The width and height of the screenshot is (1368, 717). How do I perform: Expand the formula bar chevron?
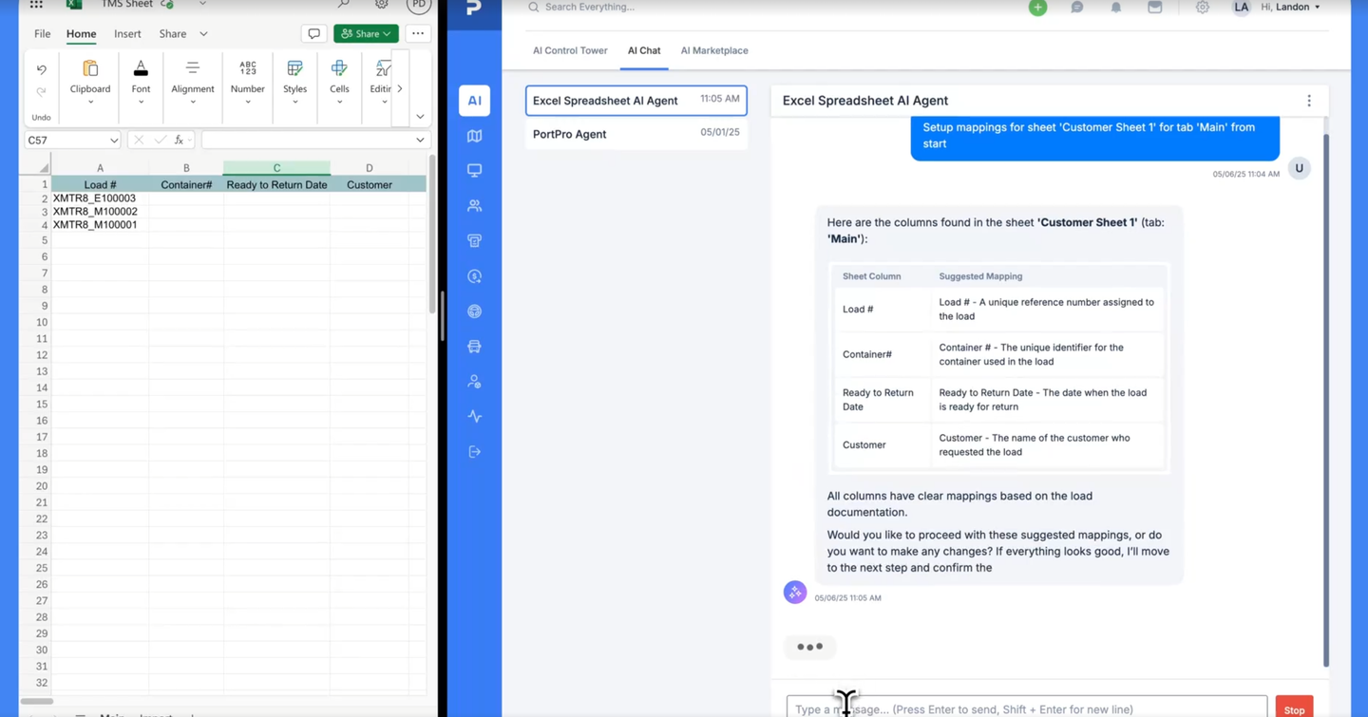(x=420, y=141)
